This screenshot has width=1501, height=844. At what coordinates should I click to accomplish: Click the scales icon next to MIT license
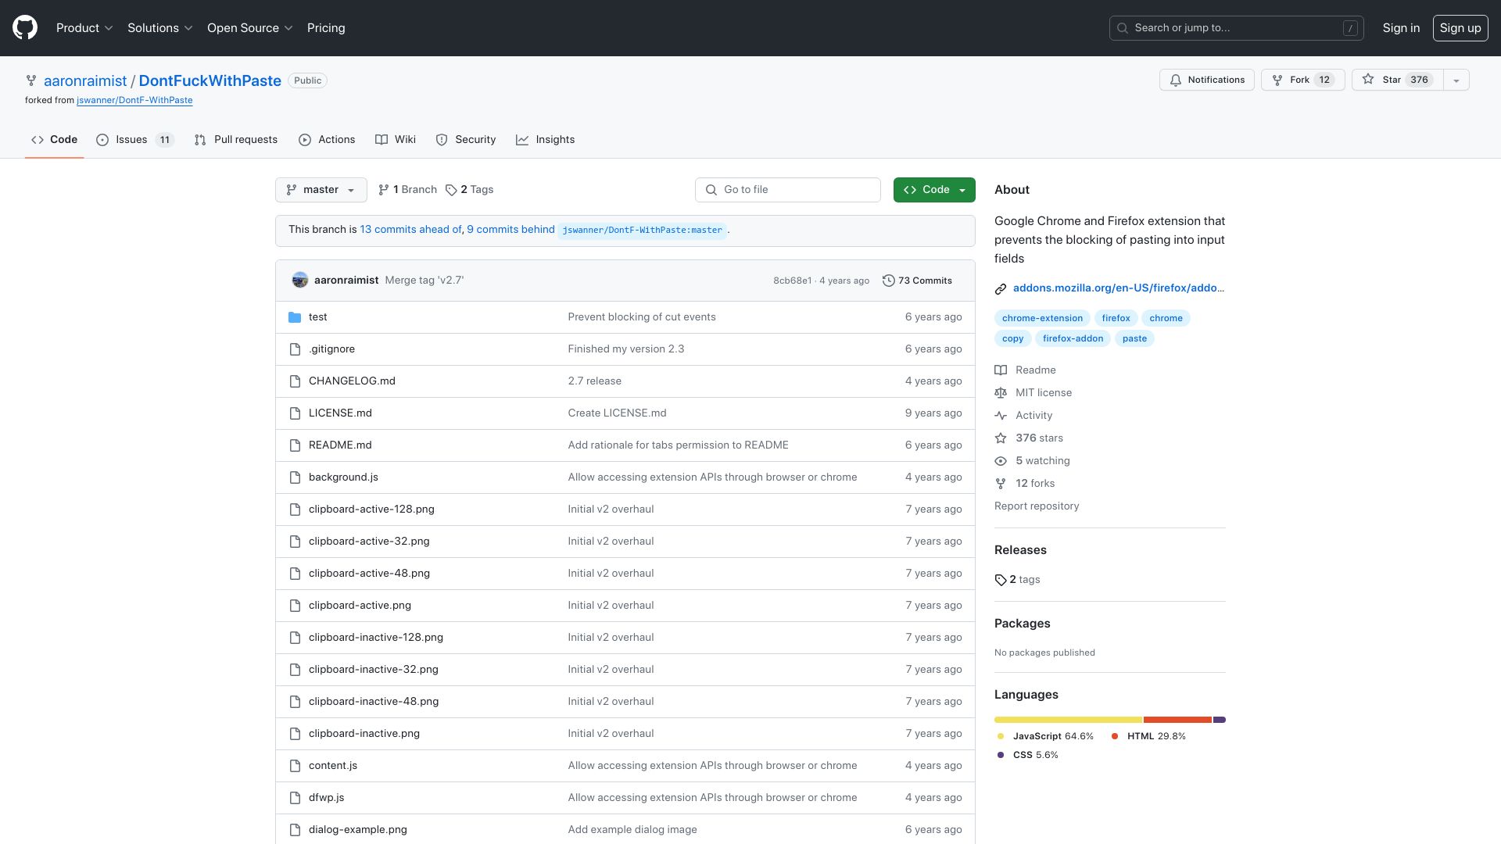point(1001,393)
